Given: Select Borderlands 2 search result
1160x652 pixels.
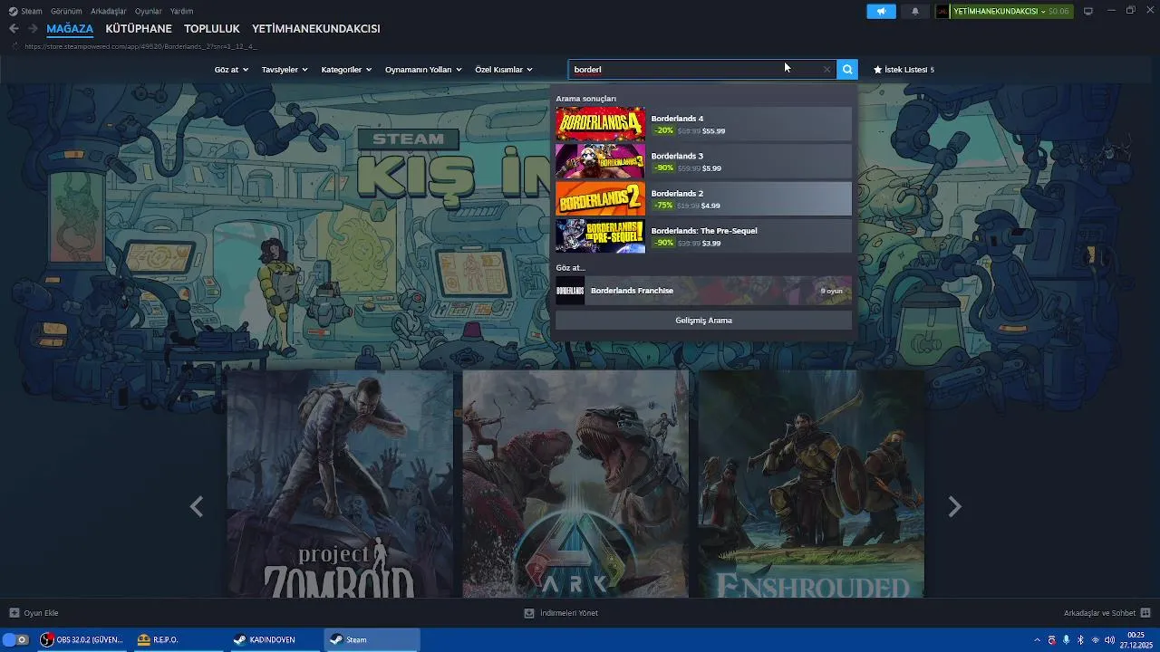Looking at the screenshot, I should [703, 198].
